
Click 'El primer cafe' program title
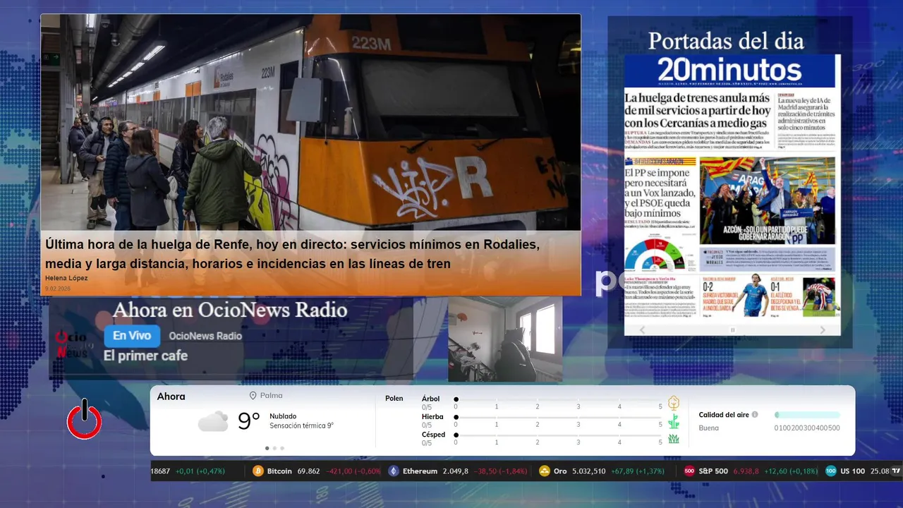pyautogui.click(x=145, y=356)
